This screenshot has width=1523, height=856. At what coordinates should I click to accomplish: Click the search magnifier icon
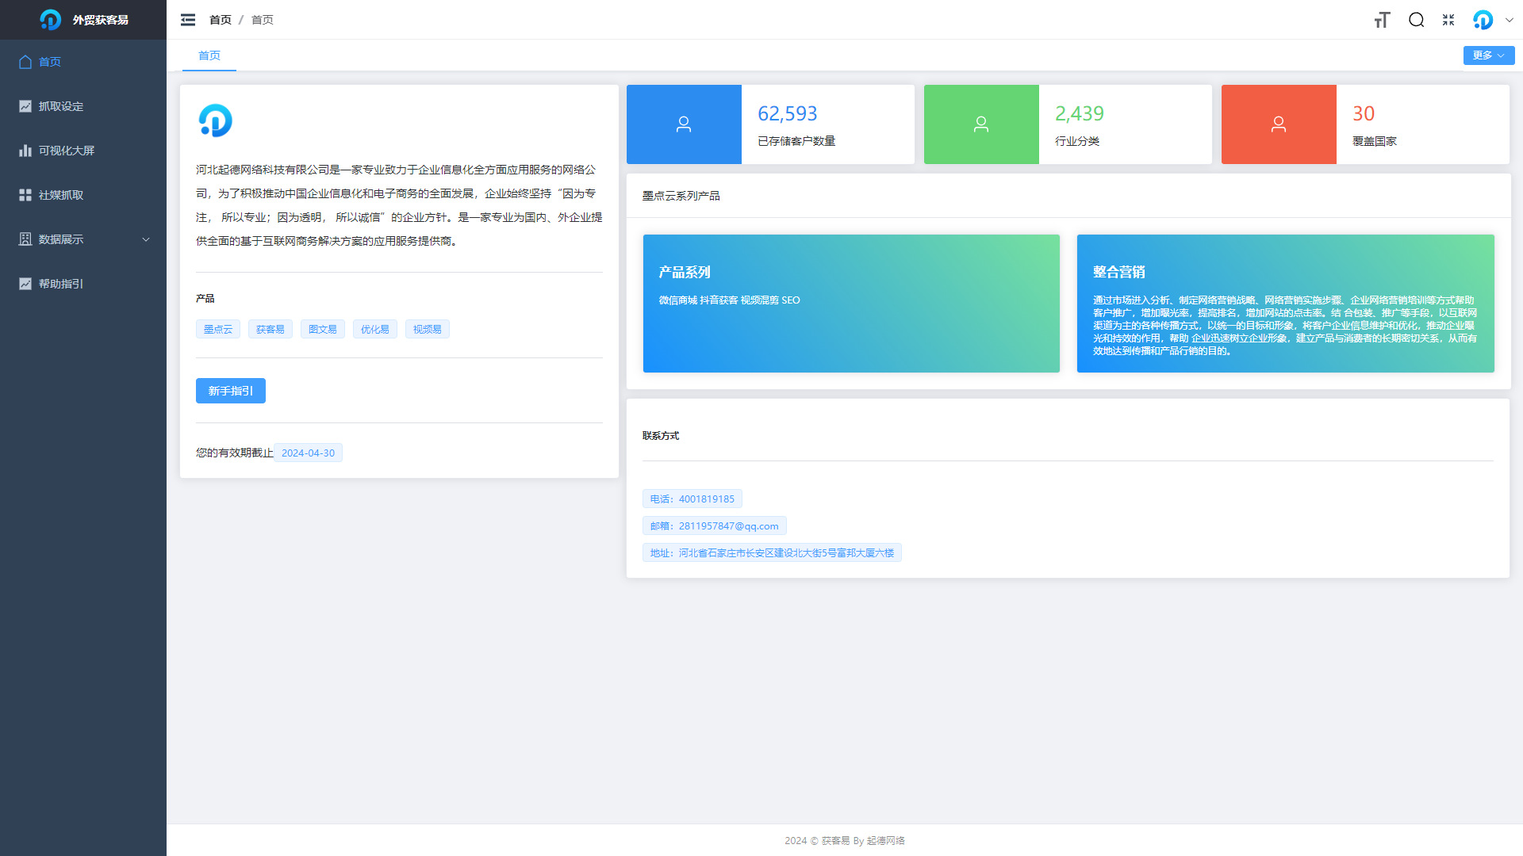[1416, 20]
